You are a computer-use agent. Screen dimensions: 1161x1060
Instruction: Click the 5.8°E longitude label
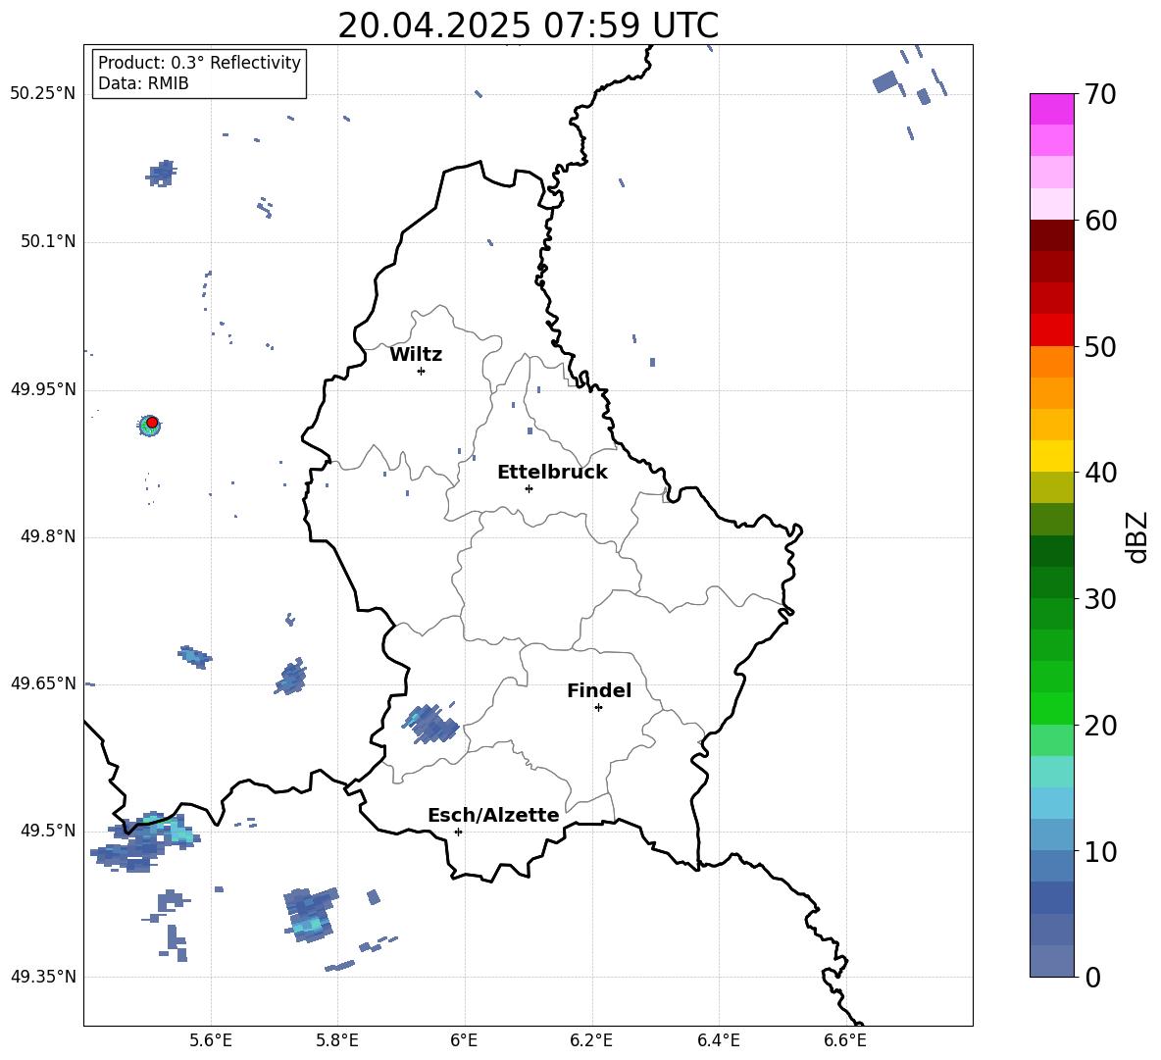coord(337,1040)
